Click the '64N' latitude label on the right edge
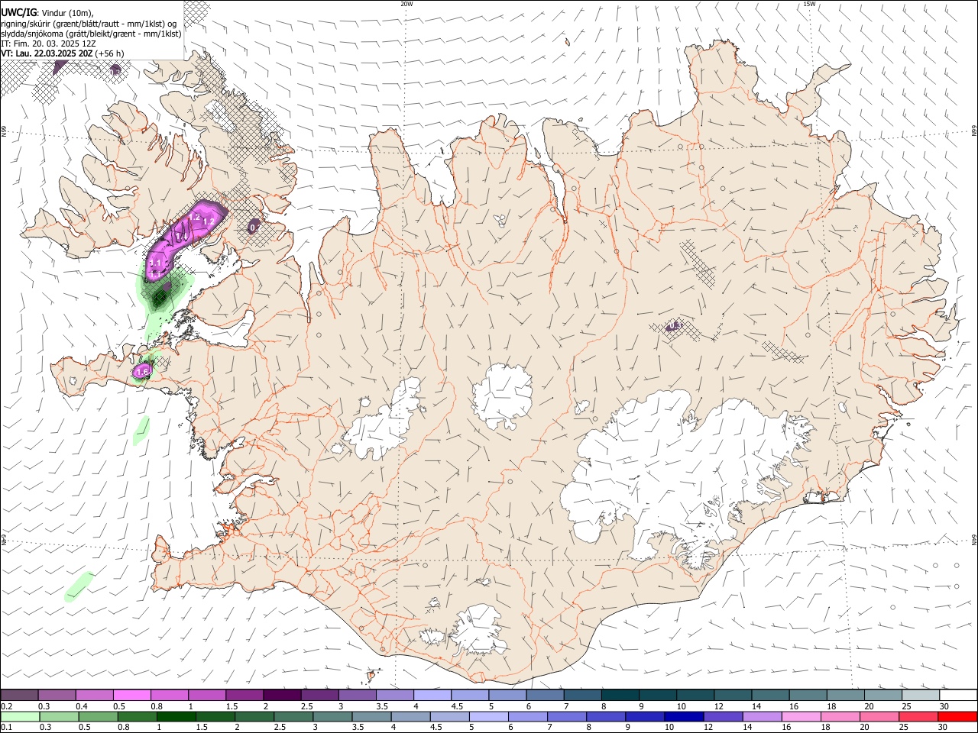Image resolution: width=978 pixels, height=733 pixels. pyautogui.click(x=974, y=540)
